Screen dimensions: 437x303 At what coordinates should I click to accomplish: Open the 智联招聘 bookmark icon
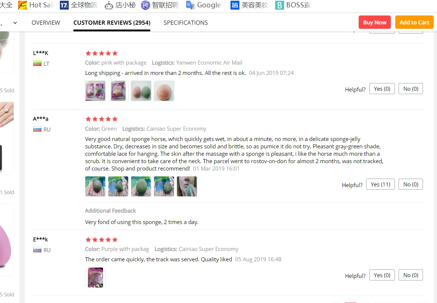(145, 5)
